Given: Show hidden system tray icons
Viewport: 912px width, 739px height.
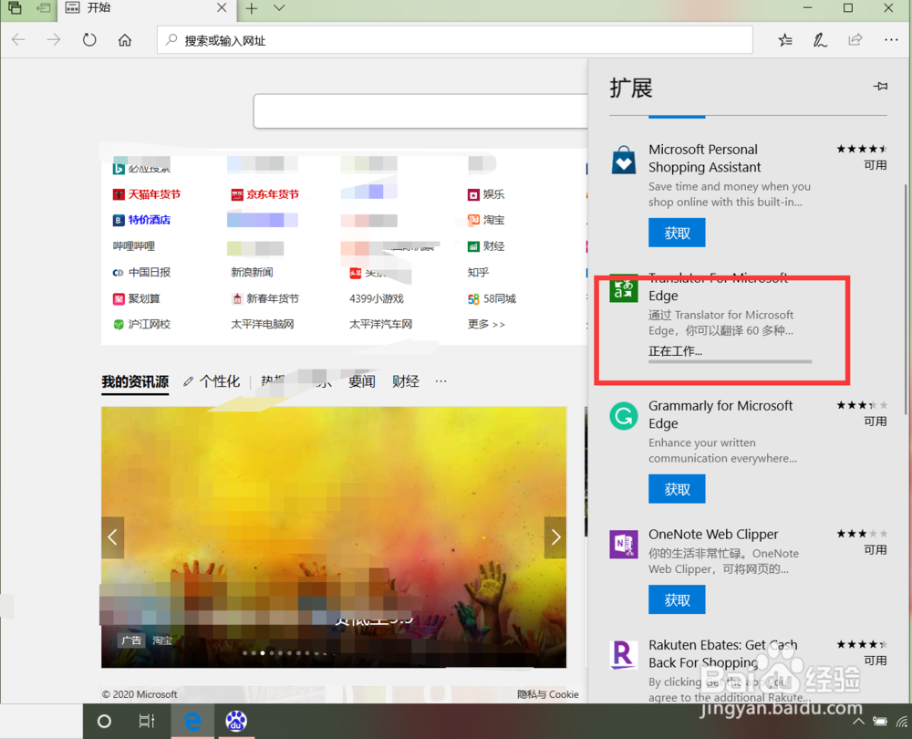Looking at the screenshot, I should point(858,722).
